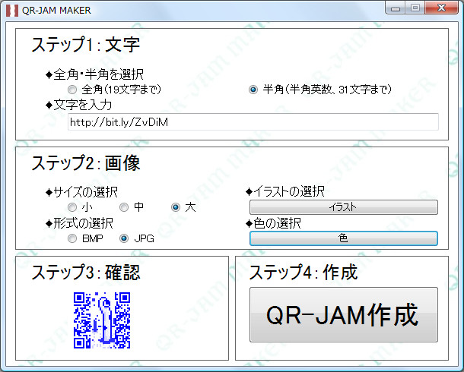Click the ステップ2：画像 heading

tap(86, 162)
